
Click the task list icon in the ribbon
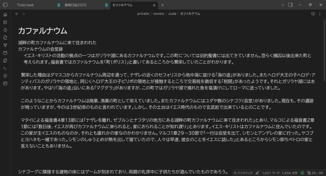tap(5, 22)
